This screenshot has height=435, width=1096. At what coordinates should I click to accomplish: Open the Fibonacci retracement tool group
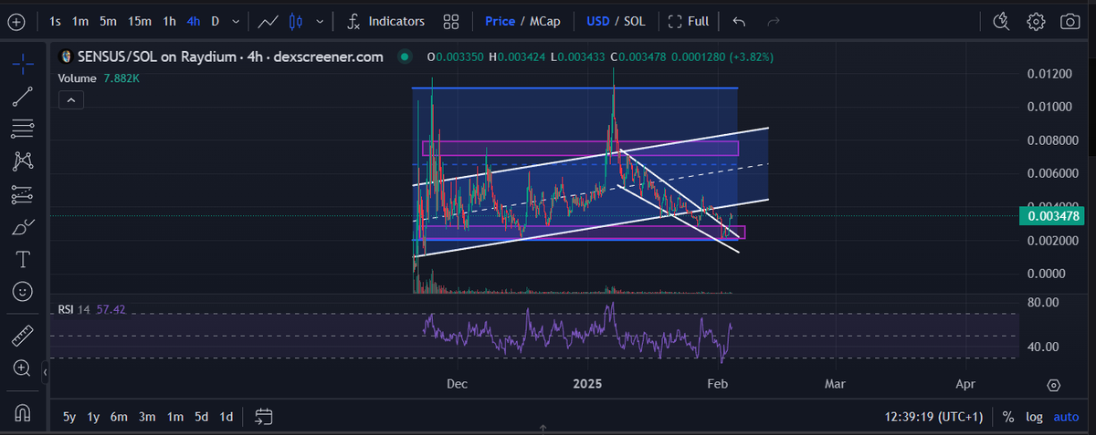coord(23,129)
